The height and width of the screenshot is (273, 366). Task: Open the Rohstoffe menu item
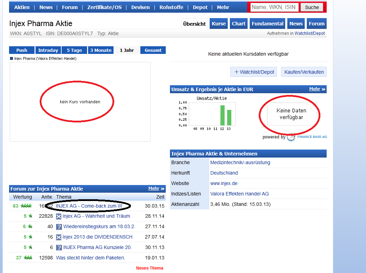pyautogui.click(x=171, y=7)
